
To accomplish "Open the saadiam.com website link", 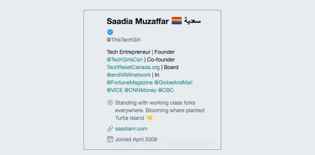I will click(131, 129).
